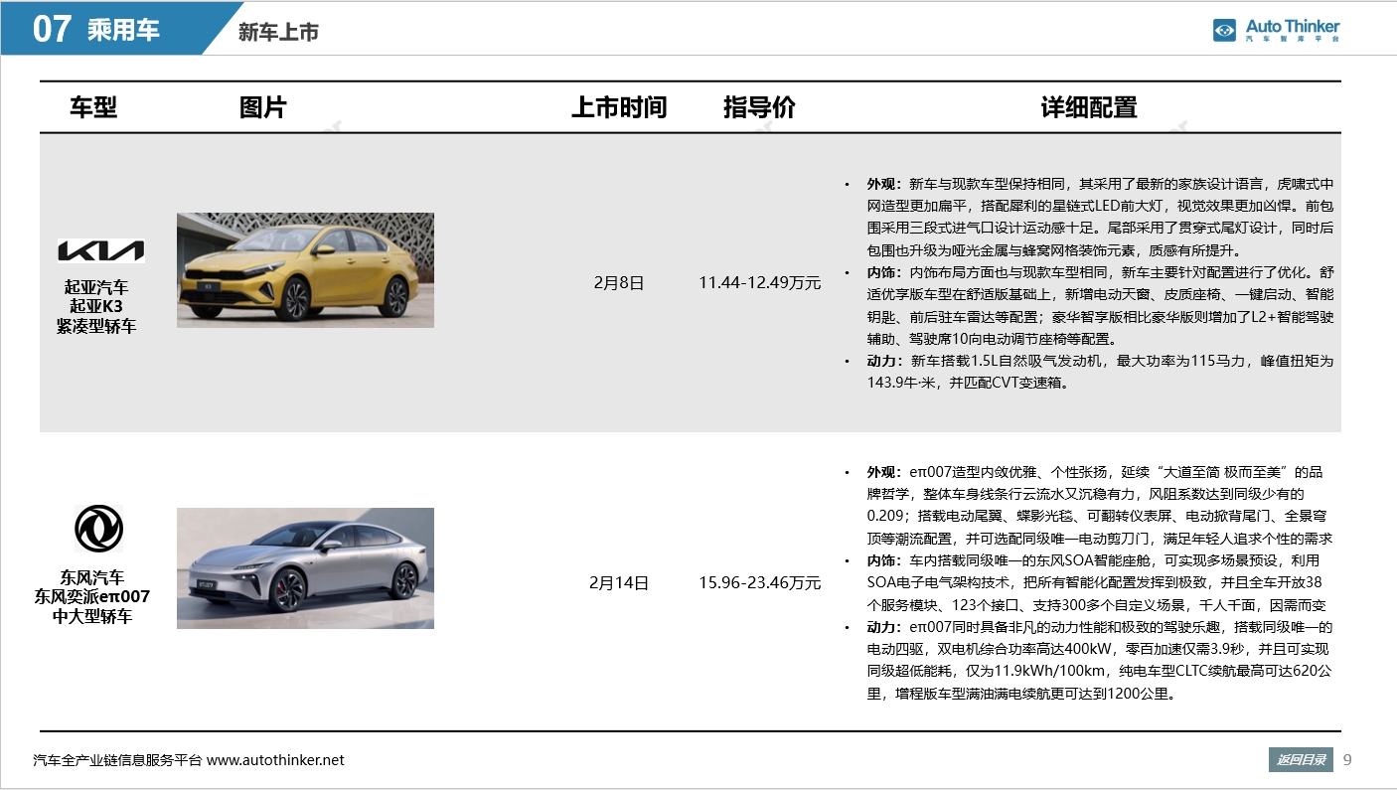Click the 返回目录 button
The image size is (1397, 790).
click(x=1300, y=760)
